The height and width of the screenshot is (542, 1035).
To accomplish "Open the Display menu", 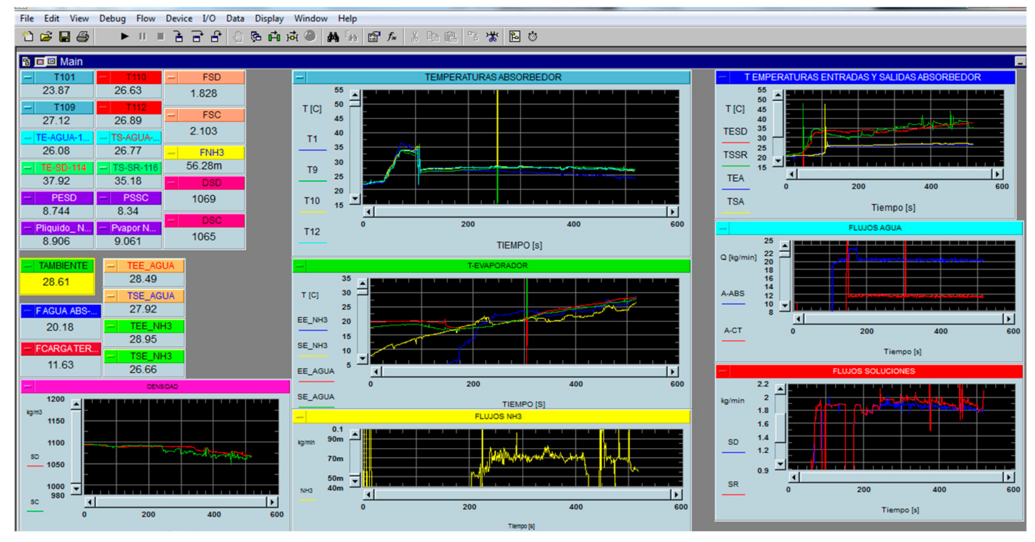I will tap(269, 19).
